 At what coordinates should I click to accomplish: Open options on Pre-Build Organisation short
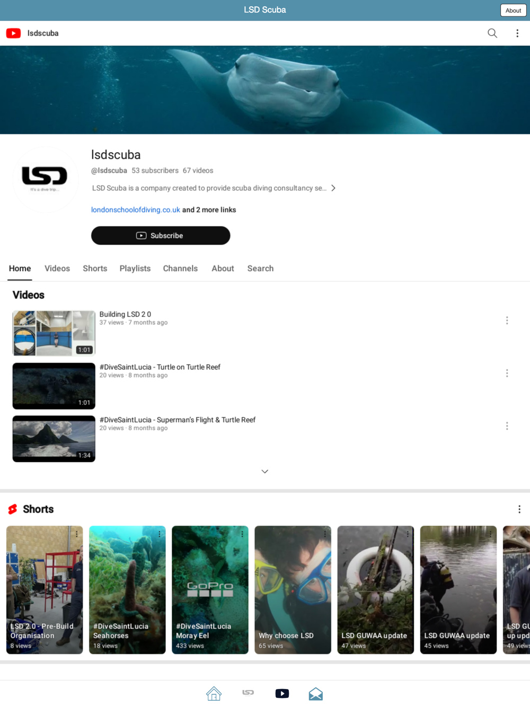(x=77, y=534)
